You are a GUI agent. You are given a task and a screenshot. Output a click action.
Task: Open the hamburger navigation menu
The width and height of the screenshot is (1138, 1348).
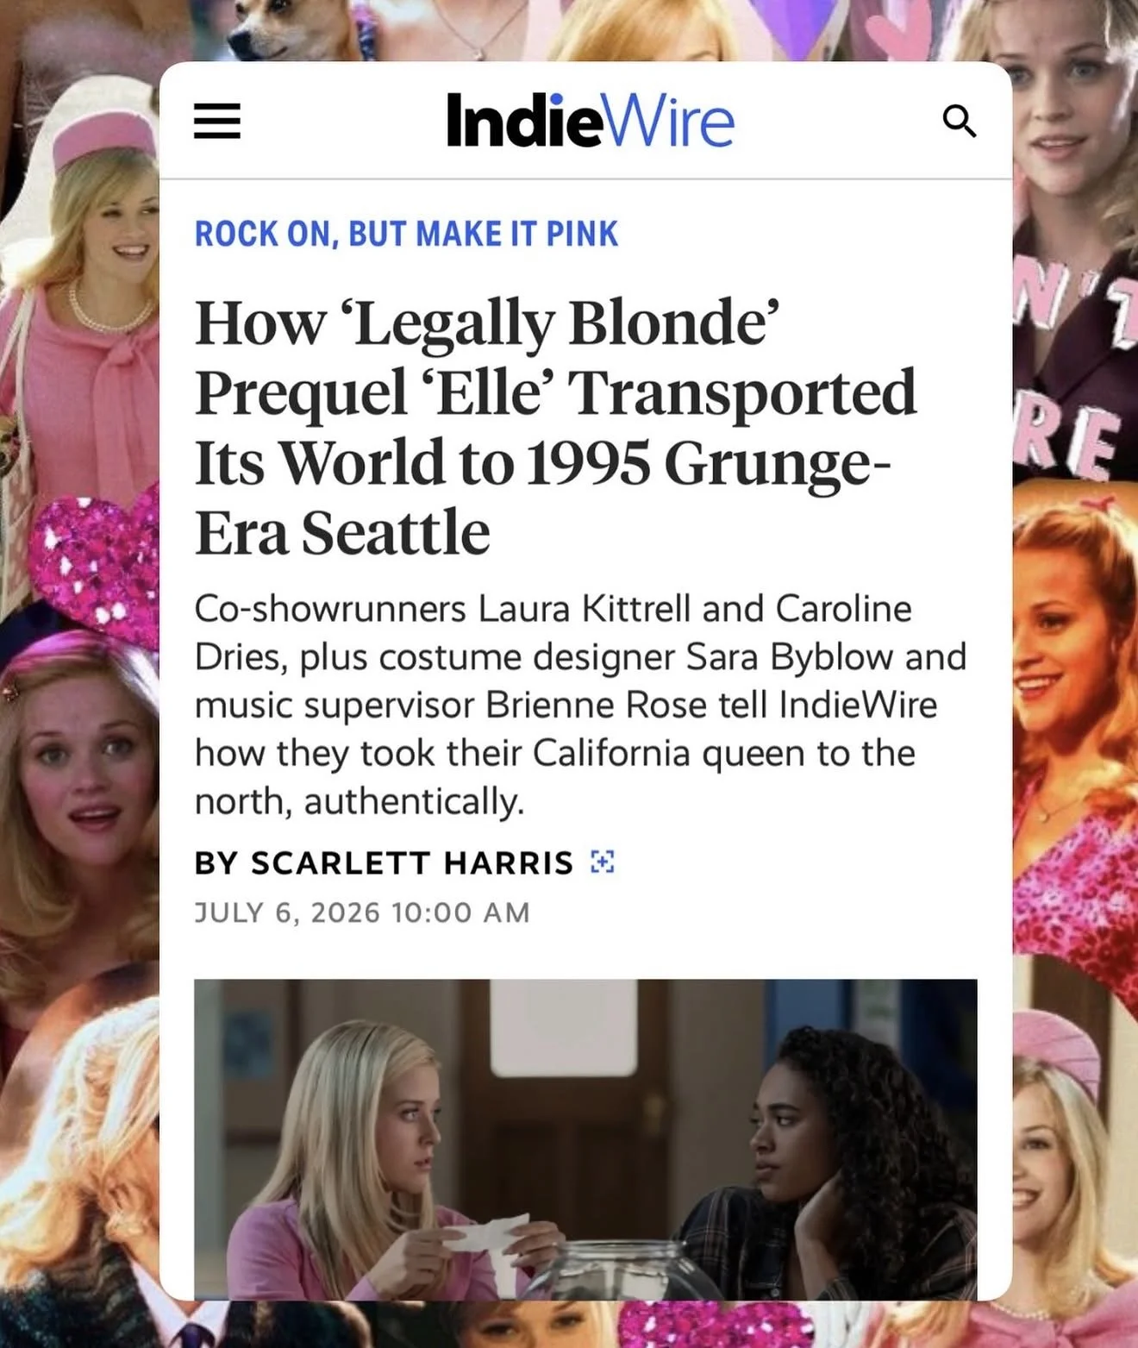pyautogui.click(x=216, y=121)
